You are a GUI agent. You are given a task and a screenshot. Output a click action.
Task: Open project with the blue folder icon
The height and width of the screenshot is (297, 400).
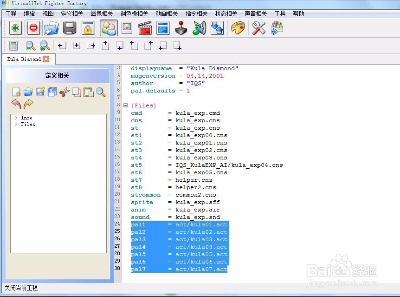(x=51, y=28)
